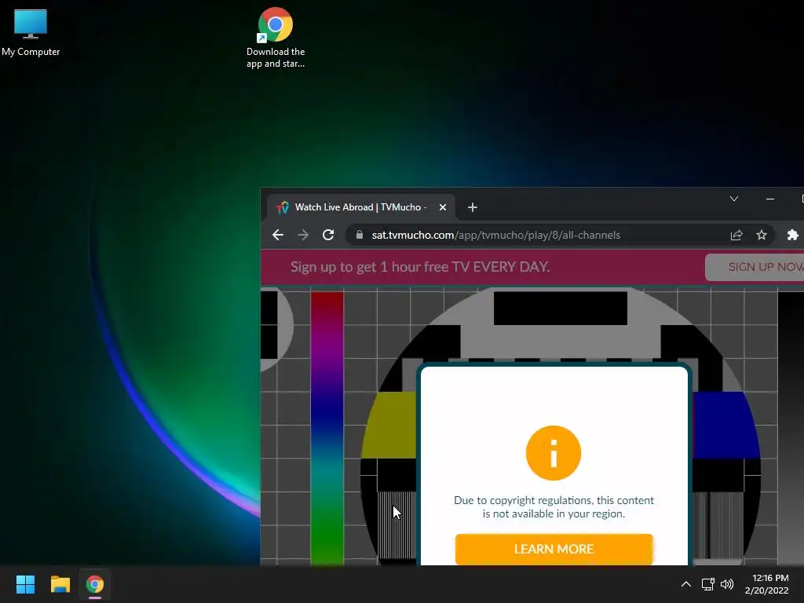This screenshot has width=804, height=603.
Task: Select the Watch Live Abroad TVMucho tab
Action: (x=360, y=207)
